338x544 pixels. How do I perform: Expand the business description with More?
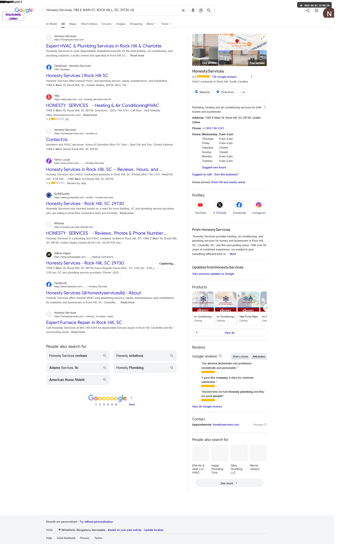click(233, 254)
